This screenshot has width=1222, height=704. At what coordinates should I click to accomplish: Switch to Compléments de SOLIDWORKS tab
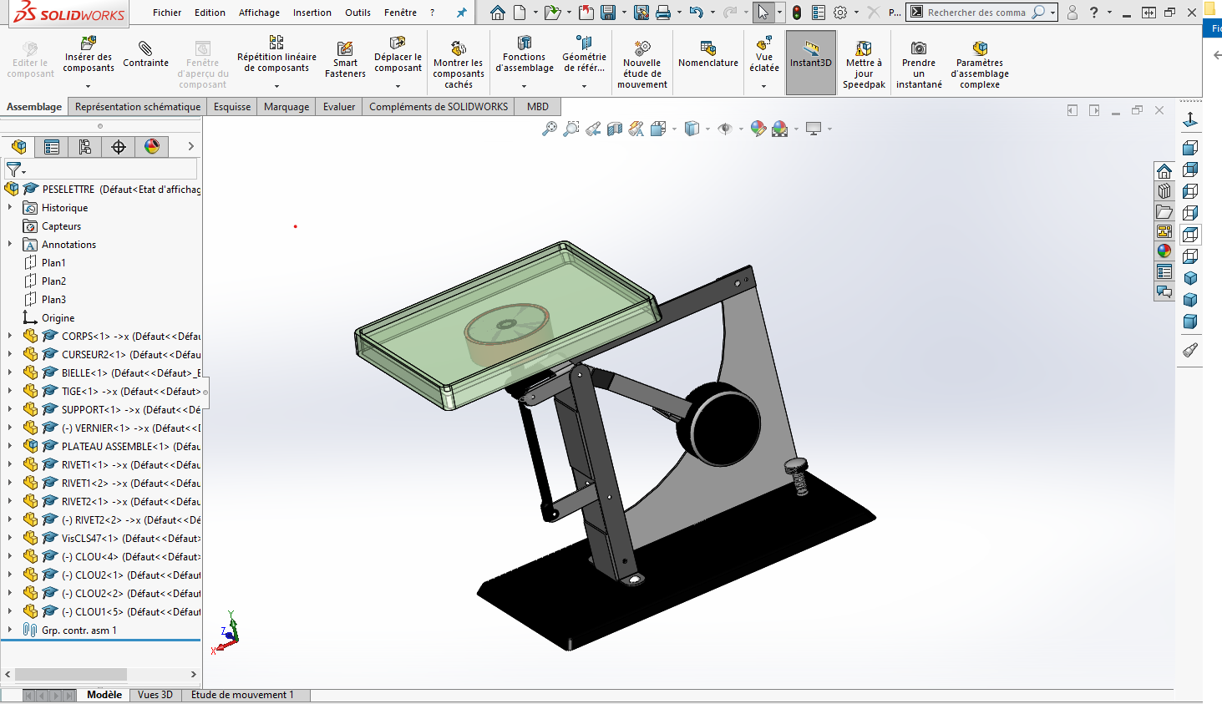pos(439,107)
